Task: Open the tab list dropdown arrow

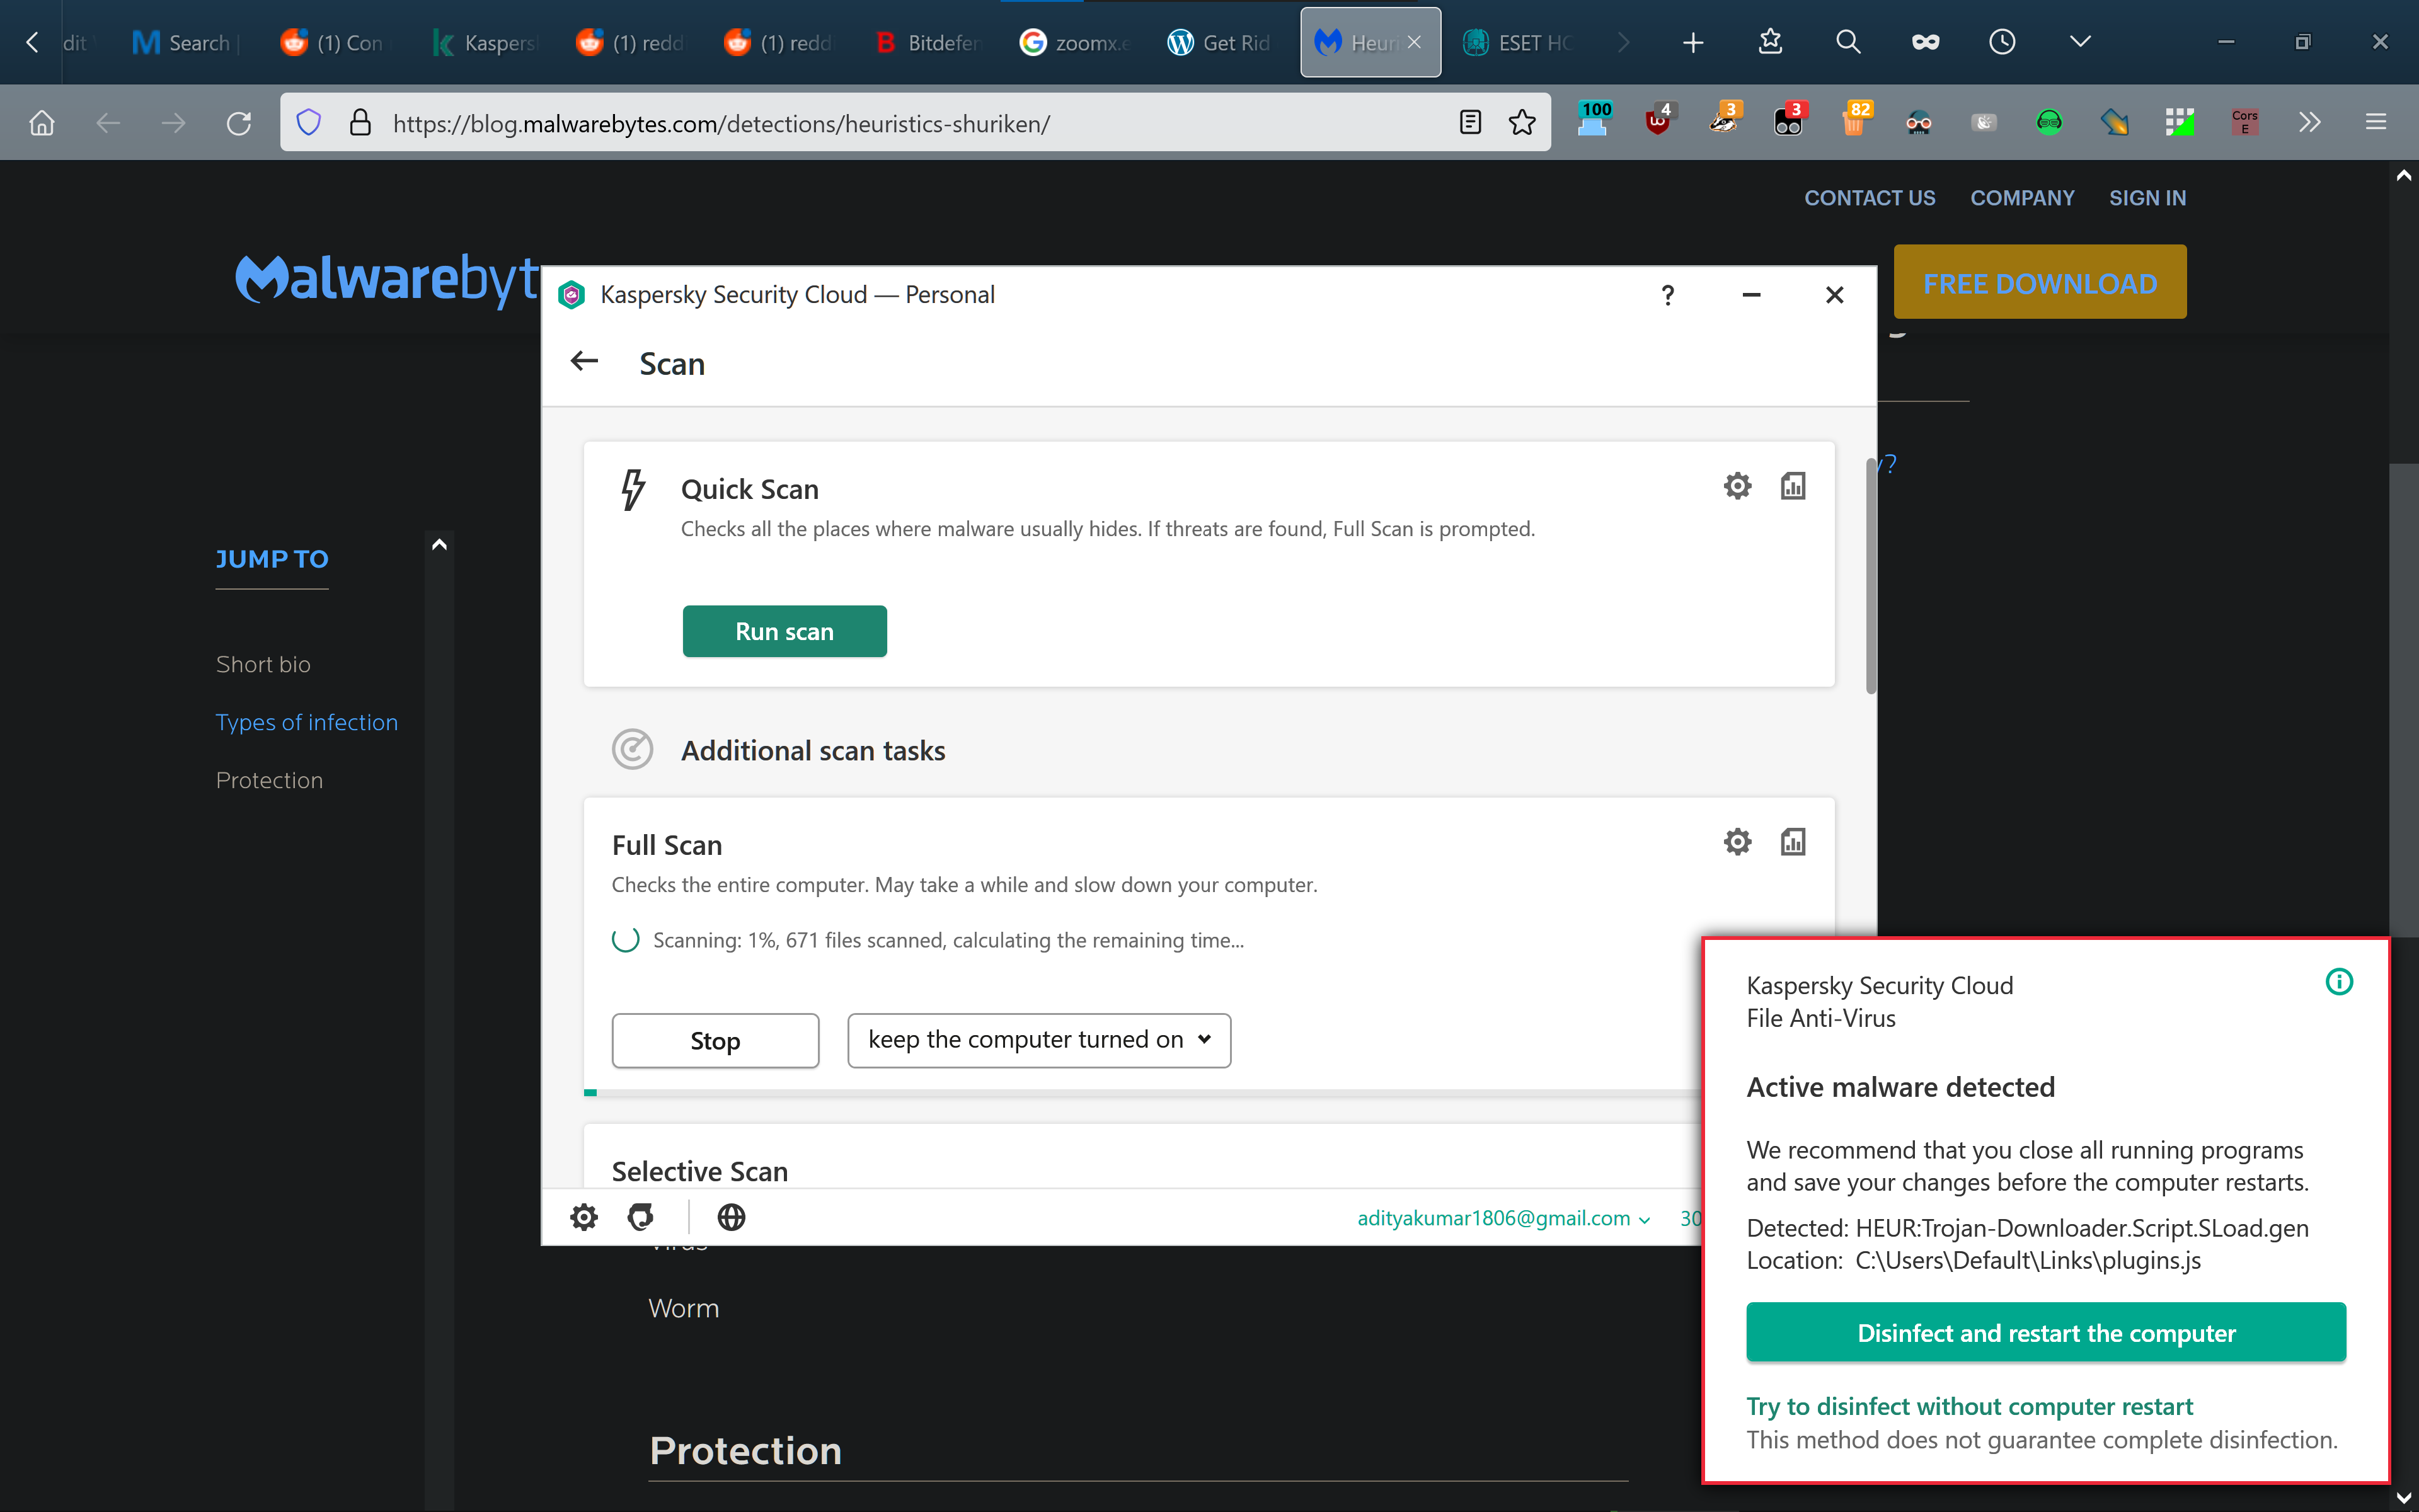Action: pos(2079,42)
